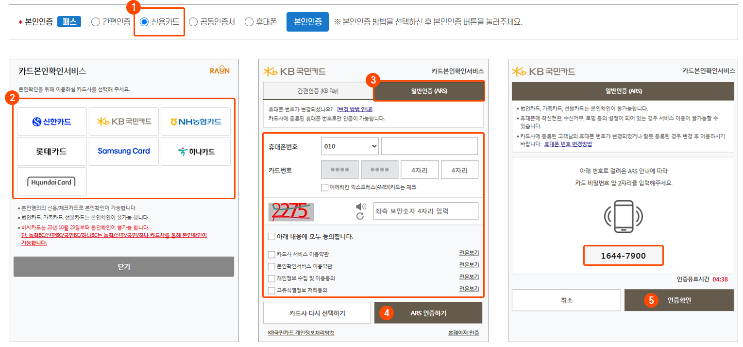Open 전문보기 for 고유식별정보 처리동의
The width and height of the screenshot is (743, 347).
click(x=469, y=289)
